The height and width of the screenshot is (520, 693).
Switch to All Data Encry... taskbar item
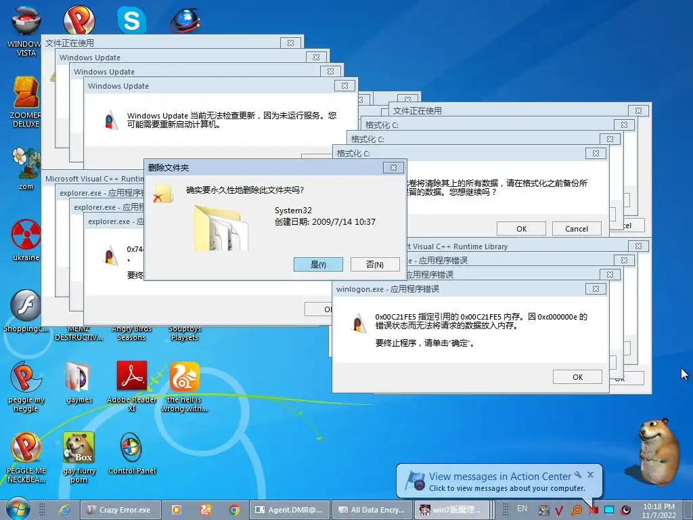coord(372,510)
